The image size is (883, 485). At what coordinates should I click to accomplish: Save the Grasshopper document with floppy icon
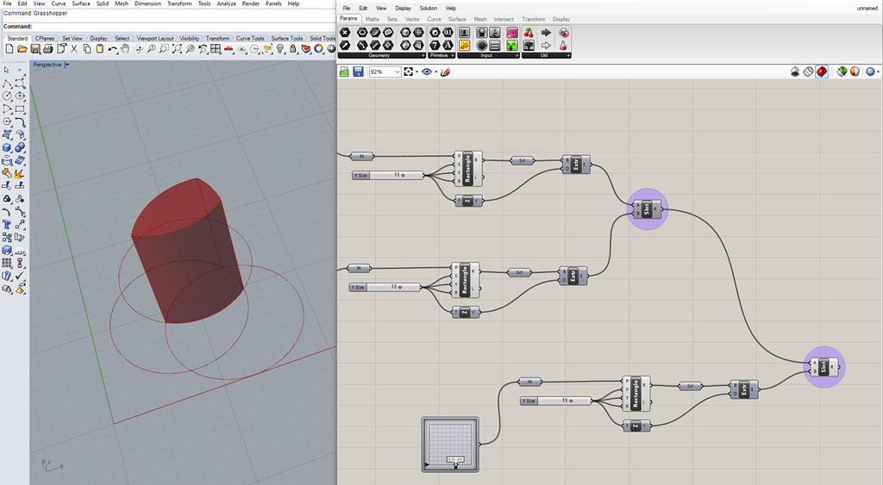[357, 72]
